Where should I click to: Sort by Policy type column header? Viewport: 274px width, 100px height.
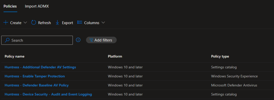pos(220,56)
